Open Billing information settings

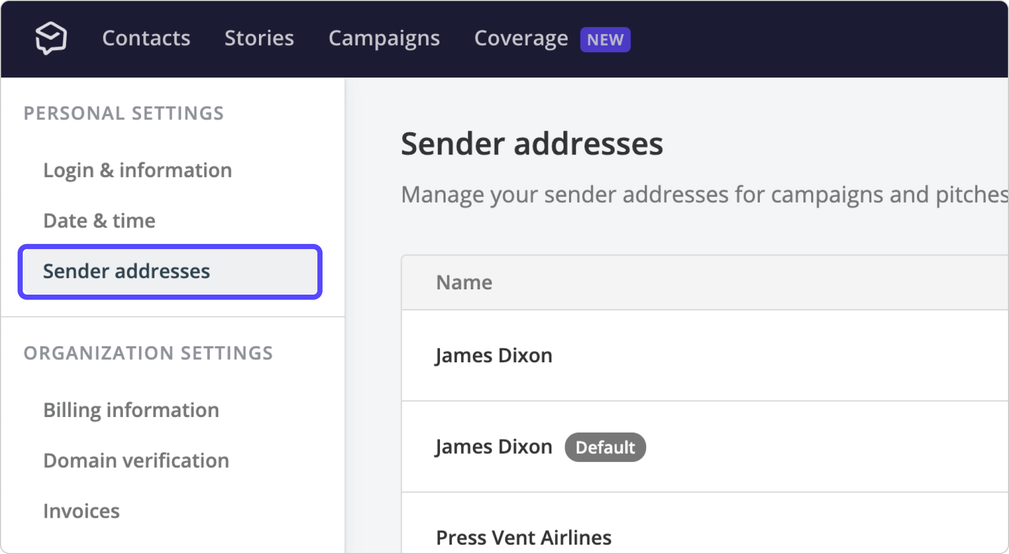pyautogui.click(x=131, y=410)
